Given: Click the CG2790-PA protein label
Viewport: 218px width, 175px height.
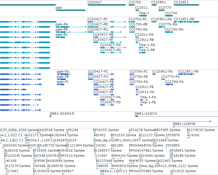Looking at the screenshot, I should click(174, 82).
